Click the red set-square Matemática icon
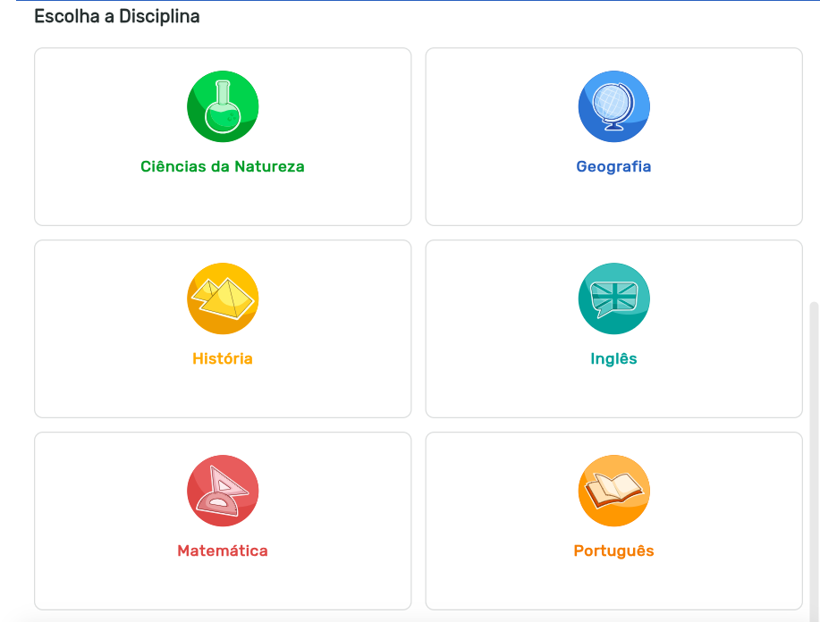Screen dimensions: 820x622 click(x=223, y=491)
